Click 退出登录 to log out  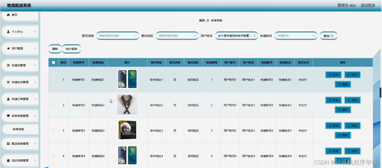[368, 5]
